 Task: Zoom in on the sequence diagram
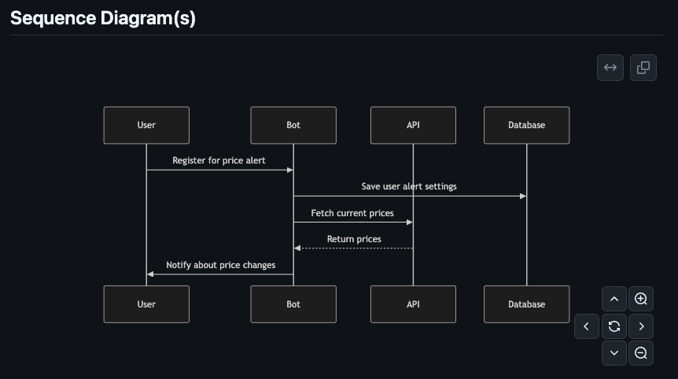pyautogui.click(x=641, y=299)
